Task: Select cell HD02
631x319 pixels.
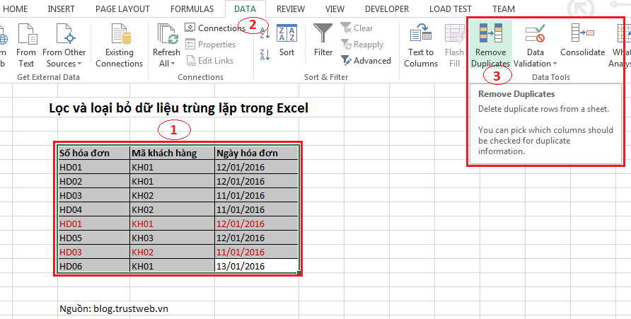Action: coord(93,181)
